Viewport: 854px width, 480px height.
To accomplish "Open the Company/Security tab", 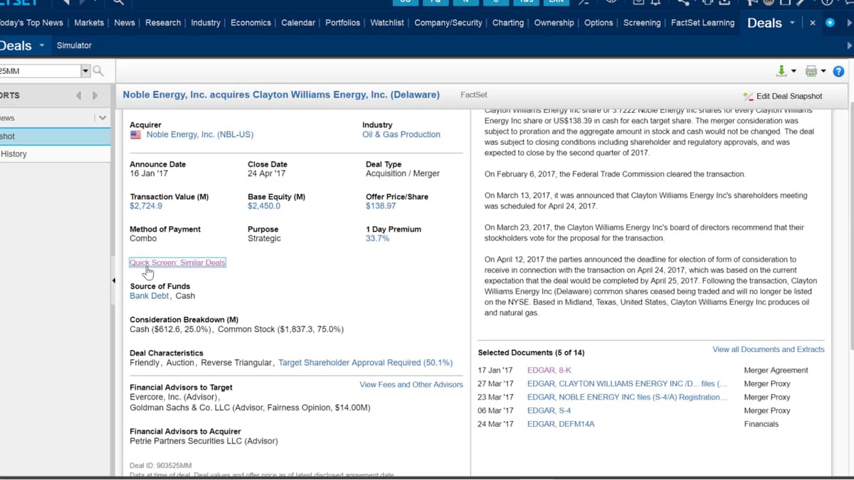I will point(448,23).
